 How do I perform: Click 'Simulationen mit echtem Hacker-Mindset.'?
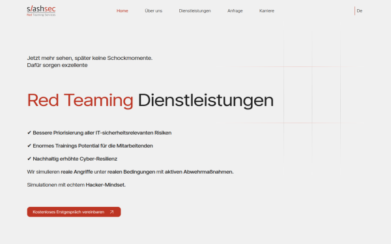click(76, 185)
